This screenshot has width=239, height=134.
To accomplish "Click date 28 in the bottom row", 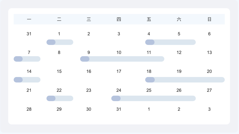I will [29, 109].
